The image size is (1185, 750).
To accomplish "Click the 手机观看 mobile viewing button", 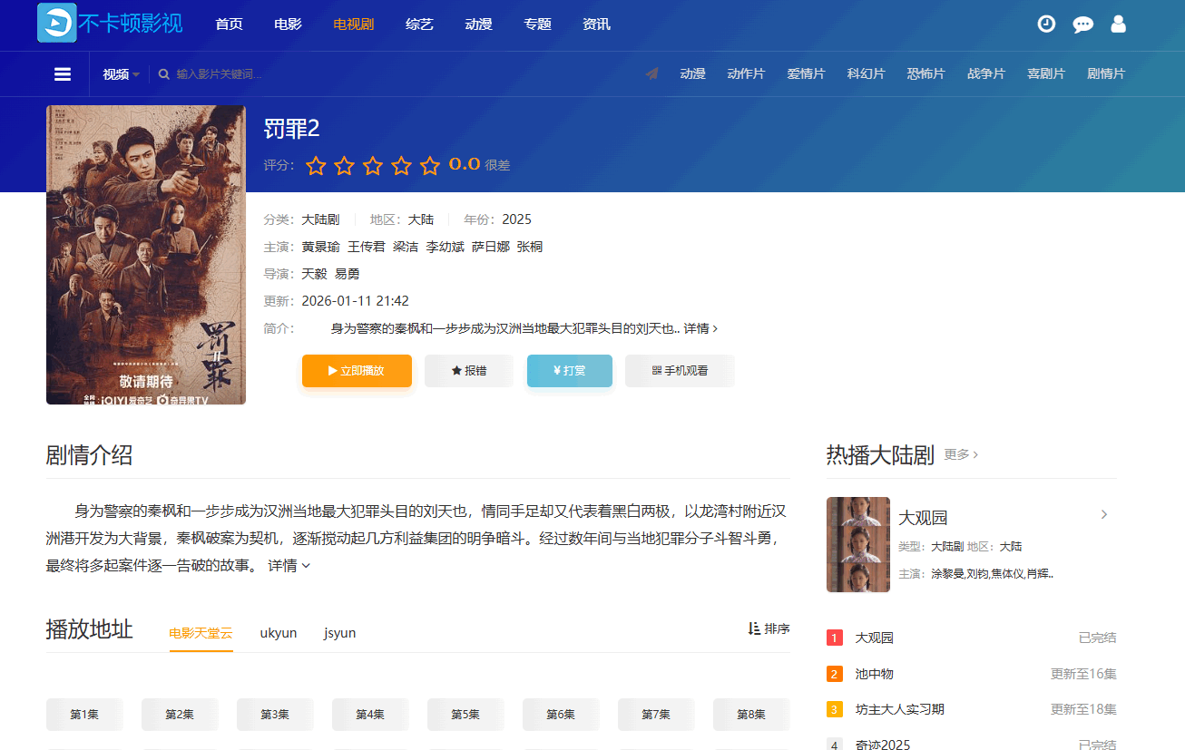I will tap(679, 371).
